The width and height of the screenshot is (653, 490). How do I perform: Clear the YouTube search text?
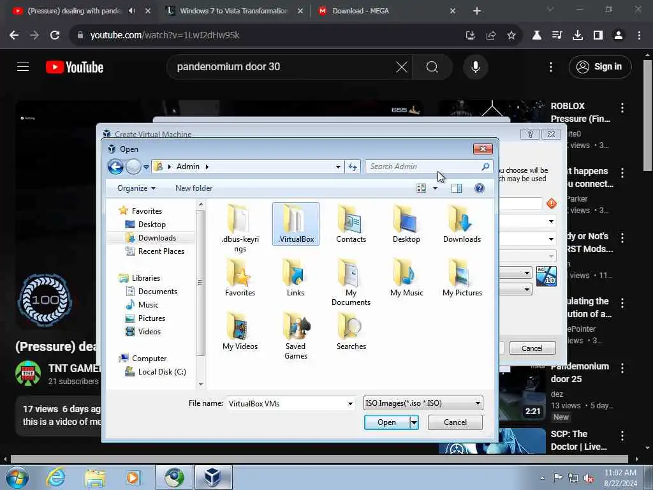402,66
